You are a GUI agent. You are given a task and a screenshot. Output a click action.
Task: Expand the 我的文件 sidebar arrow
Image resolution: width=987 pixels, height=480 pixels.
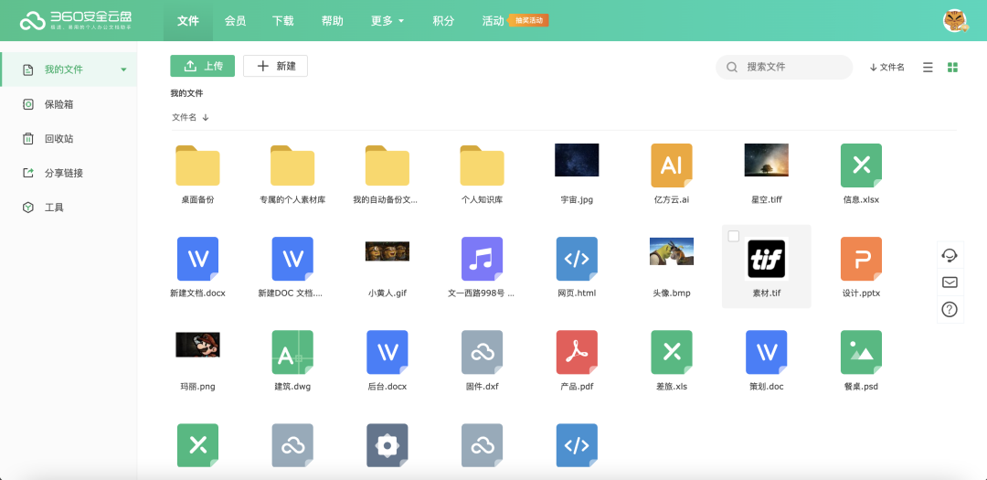124,69
